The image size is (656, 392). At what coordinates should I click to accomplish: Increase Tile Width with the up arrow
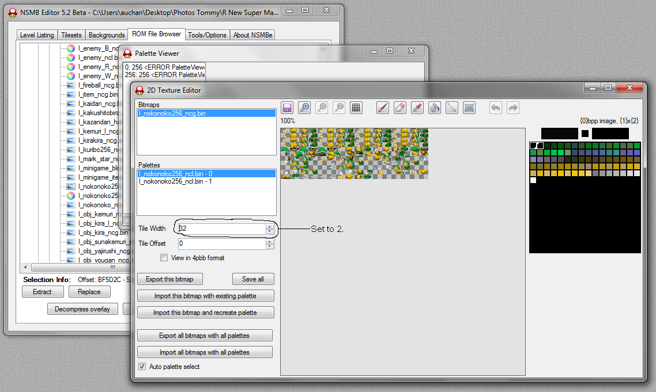(x=269, y=226)
